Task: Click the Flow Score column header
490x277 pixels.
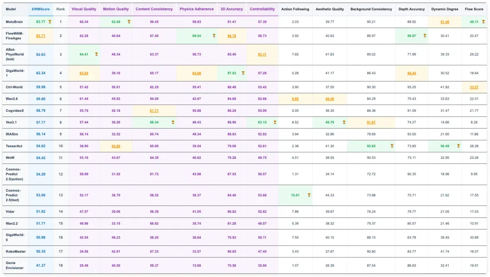Action: (x=474, y=9)
